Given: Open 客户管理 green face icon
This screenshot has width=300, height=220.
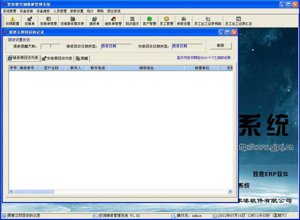Looking at the screenshot, I should pos(150,21).
